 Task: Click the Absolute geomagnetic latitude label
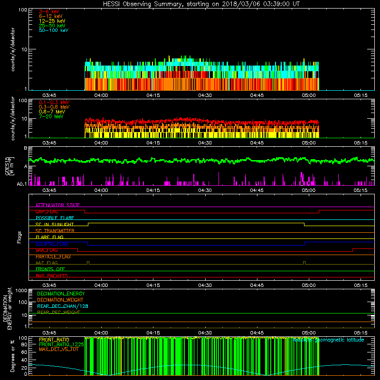tap(328, 340)
